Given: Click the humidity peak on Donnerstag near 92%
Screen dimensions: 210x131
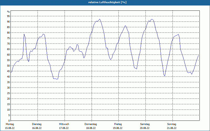Looking at the screenshot, I should [x=99, y=19].
